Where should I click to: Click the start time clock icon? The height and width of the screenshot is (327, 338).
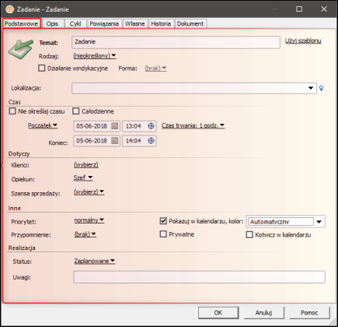[151, 126]
